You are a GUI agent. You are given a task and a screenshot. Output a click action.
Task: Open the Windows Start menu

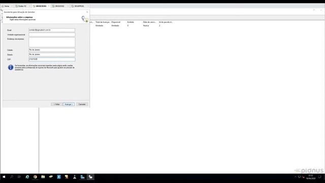4,177
